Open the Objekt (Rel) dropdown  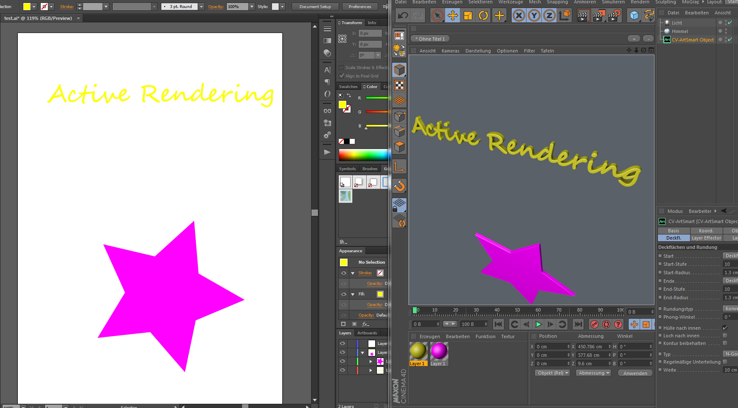(553, 373)
